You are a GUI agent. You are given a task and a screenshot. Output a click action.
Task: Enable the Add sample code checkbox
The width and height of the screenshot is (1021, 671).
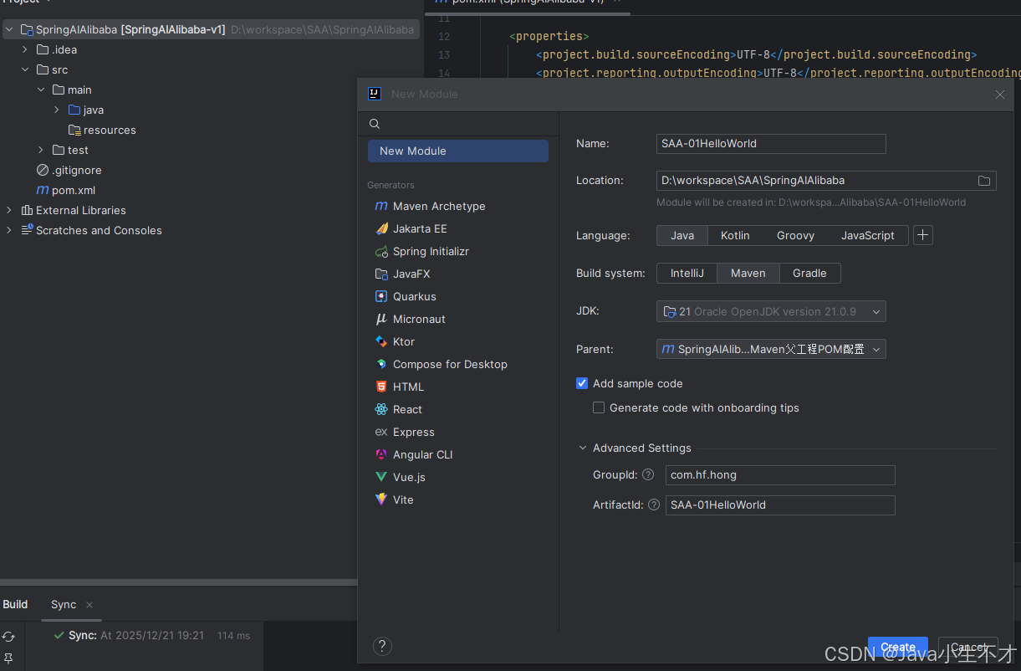pyautogui.click(x=582, y=383)
